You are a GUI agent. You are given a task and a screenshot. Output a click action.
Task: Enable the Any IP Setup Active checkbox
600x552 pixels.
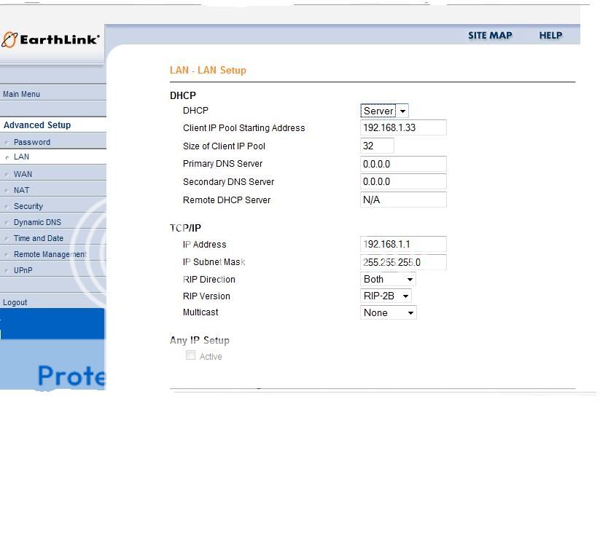pyautogui.click(x=191, y=355)
